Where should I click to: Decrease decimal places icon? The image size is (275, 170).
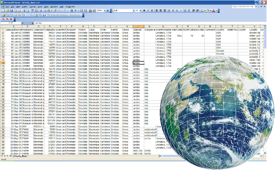[x=189, y=11]
